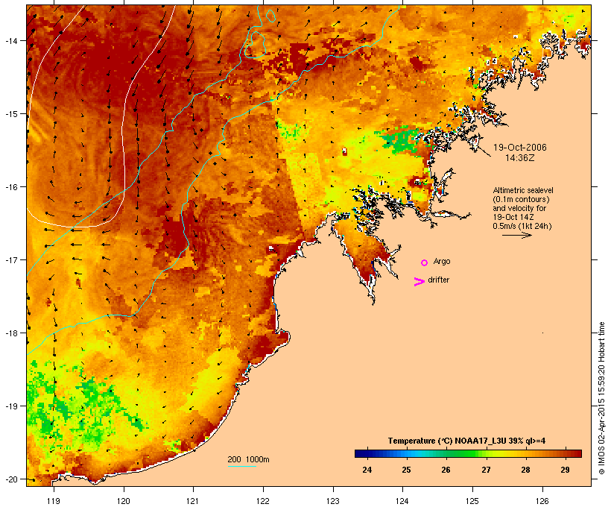Viewport: 611px width, 507px height.
Task: Click the colorbar value 26
Action: pyautogui.click(x=446, y=470)
